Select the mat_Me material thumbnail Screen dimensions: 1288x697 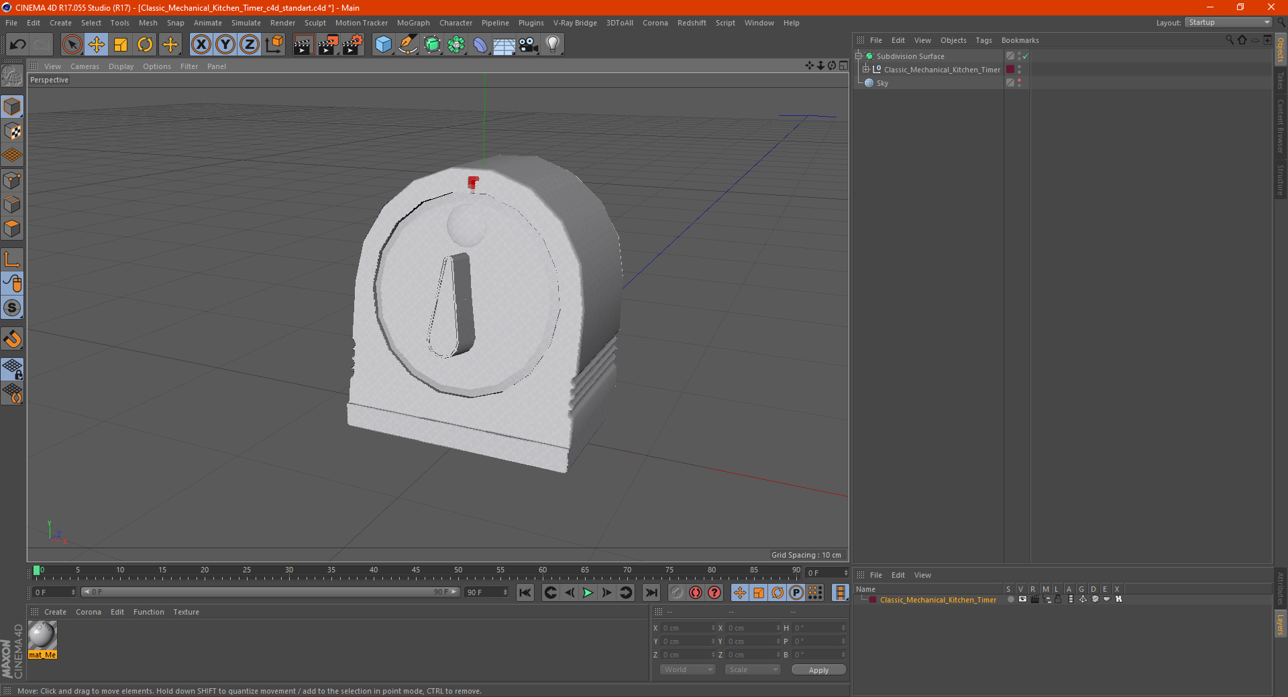[42, 639]
